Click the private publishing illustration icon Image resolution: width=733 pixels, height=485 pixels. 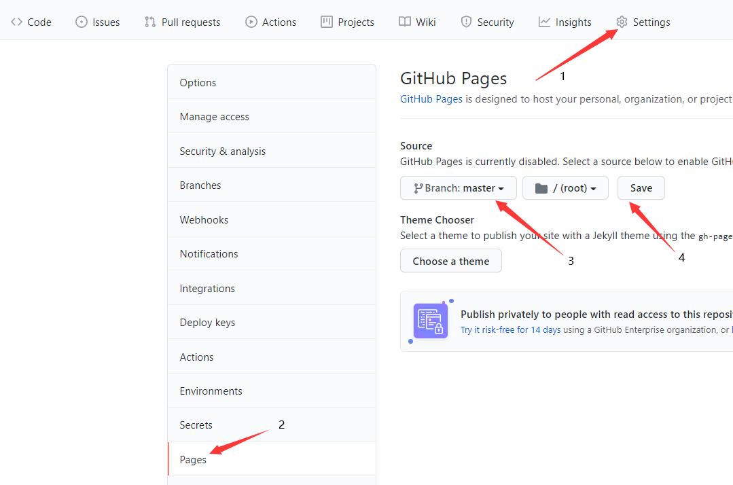(431, 321)
